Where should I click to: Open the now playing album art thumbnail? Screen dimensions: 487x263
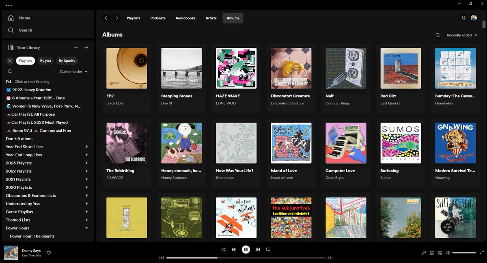click(x=11, y=253)
